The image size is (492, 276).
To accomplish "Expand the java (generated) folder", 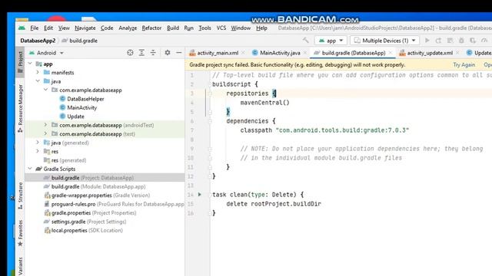I will coord(38,143).
